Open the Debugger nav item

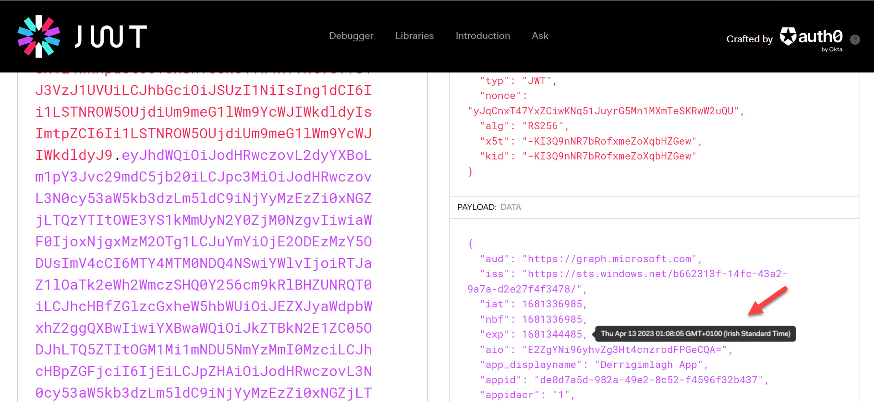(x=351, y=36)
